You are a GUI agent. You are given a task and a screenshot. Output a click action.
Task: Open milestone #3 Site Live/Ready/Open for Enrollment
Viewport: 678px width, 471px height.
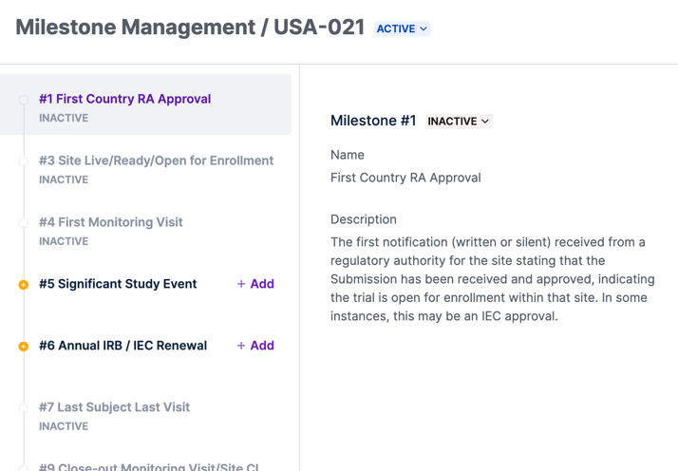[156, 160]
